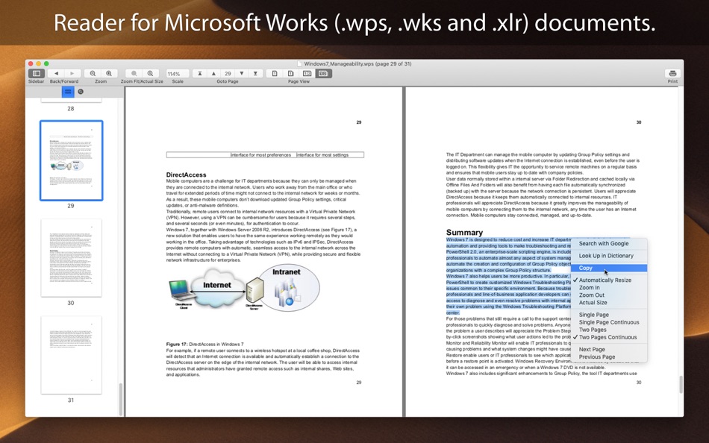The height and width of the screenshot is (443, 709).
Task: Select Single Page Continuous view icon
Action: (291, 73)
